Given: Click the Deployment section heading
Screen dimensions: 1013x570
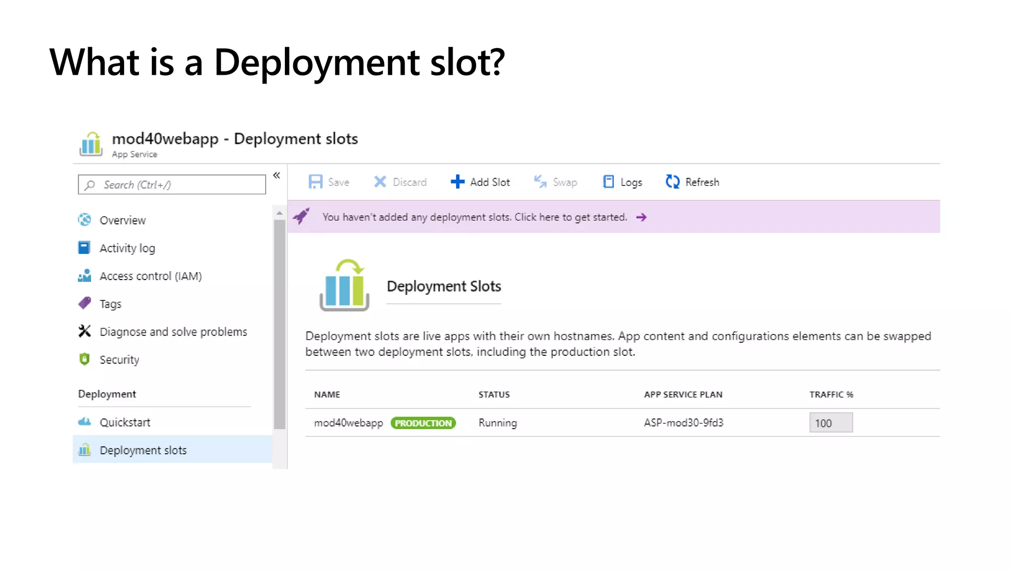Looking at the screenshot, I should [107, 394].
